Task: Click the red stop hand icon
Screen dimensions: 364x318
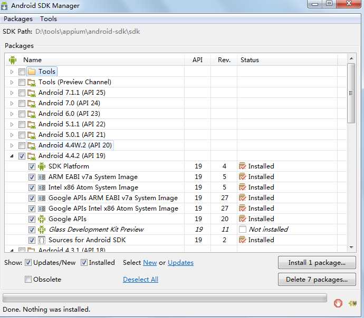Action: (x=338, y=303)
